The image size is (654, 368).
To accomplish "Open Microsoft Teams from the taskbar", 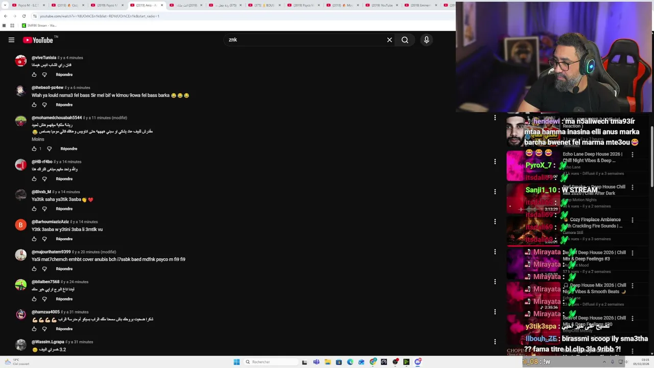I will (x=316, y=362).
